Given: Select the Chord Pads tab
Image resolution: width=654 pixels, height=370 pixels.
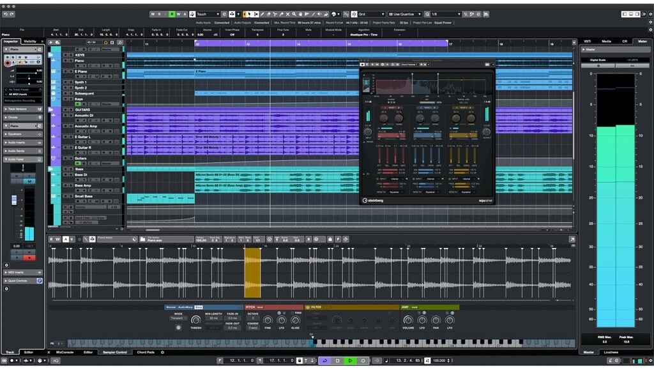Looking at the screenshot, I should click(146, 352).
